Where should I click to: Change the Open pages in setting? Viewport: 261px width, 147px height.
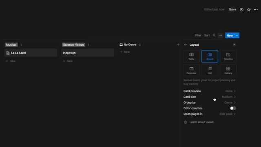210,114
